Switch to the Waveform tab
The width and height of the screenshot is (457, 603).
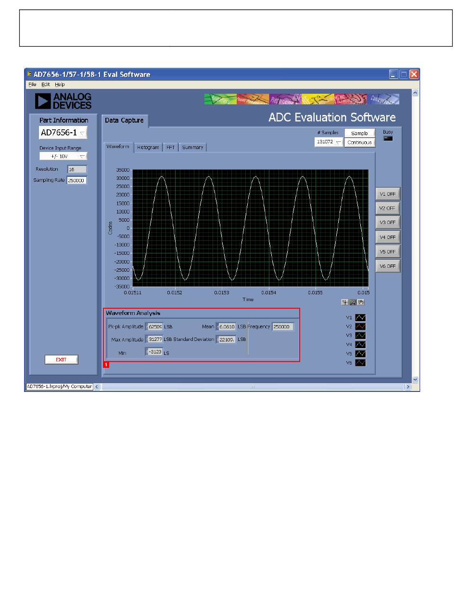click(118, 147)
